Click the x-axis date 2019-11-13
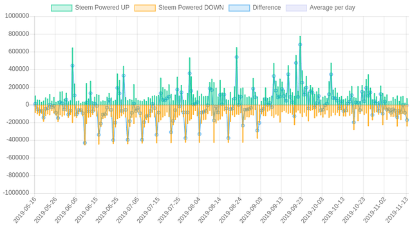Image resolution: width=412 pixels, height=232 pixels. point(397,210)
